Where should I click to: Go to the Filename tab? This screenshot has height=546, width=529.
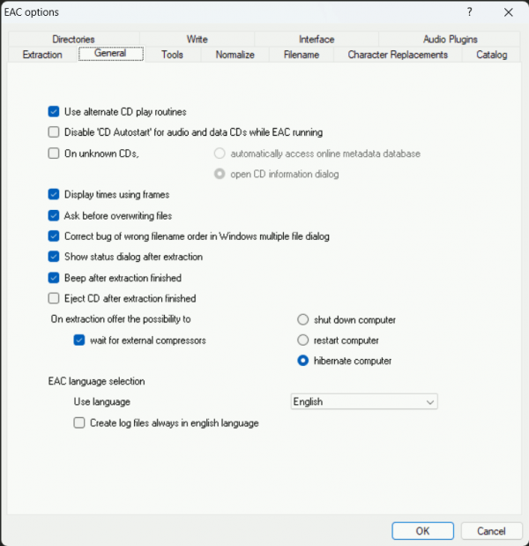[x=302, y=55]
